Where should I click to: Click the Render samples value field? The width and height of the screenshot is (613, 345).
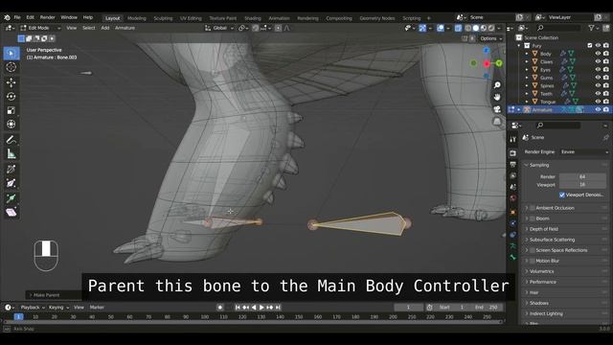[x=582, y=176]
